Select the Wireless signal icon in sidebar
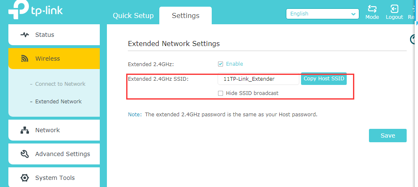The image size is (418, 187). [25, 59]
